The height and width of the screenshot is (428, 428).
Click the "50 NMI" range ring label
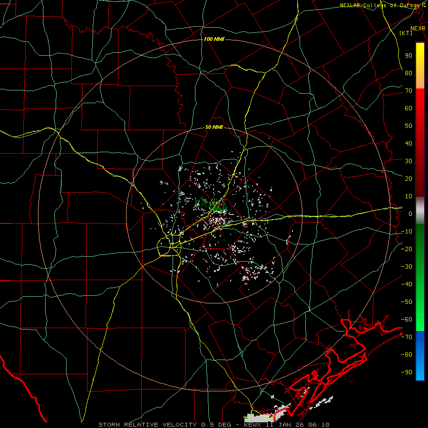tap(214, 127)
